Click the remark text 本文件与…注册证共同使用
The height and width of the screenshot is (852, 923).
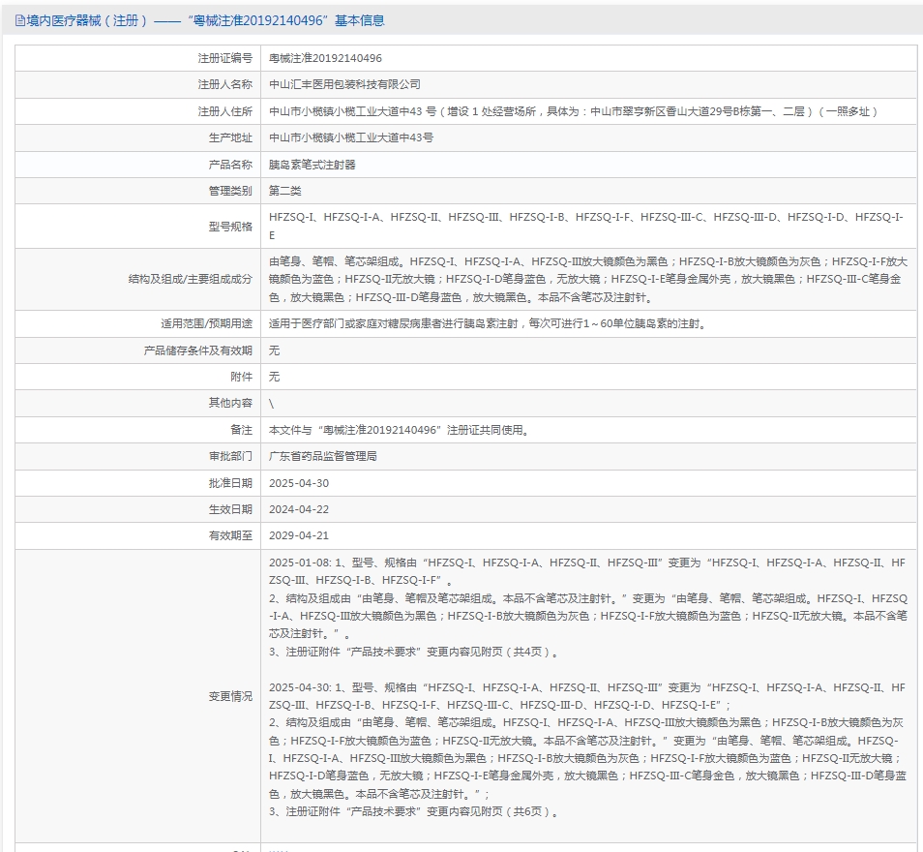(401, 430)
